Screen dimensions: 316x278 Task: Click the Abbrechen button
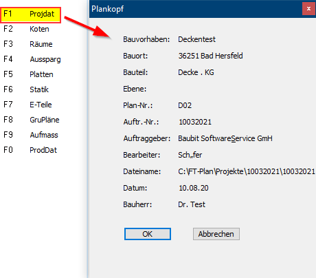216,234
